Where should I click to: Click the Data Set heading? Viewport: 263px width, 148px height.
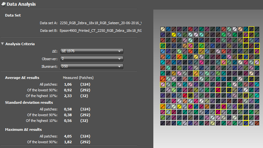tap(13, 15)
